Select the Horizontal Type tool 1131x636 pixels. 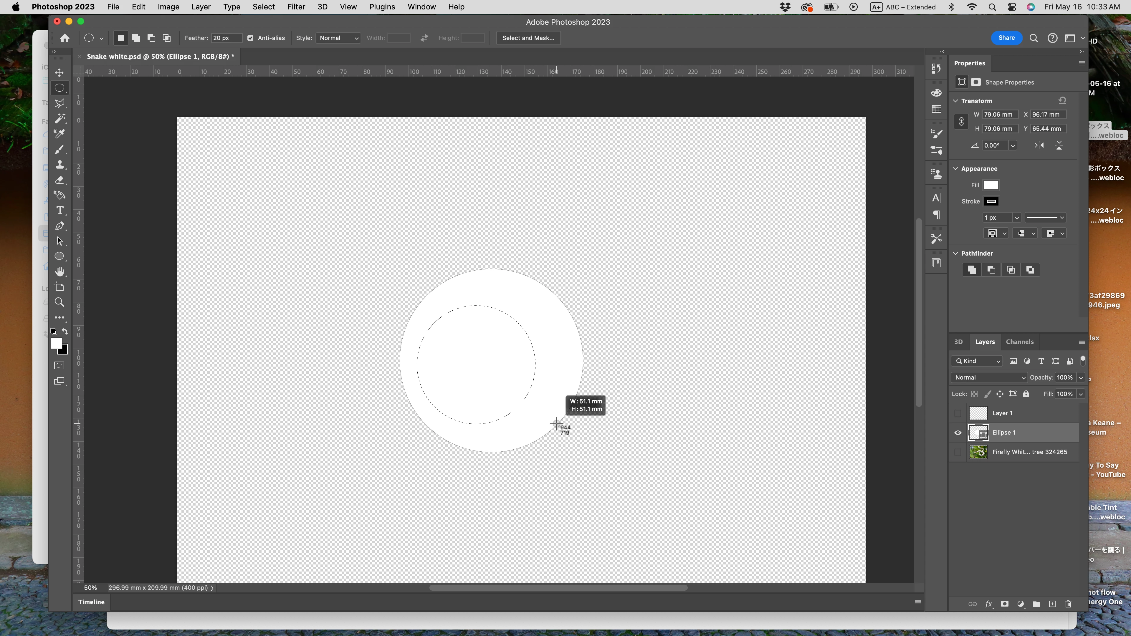click(59, 211)
